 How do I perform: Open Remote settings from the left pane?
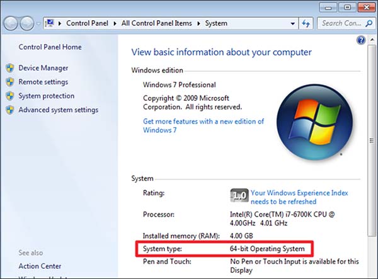(43, 82)
